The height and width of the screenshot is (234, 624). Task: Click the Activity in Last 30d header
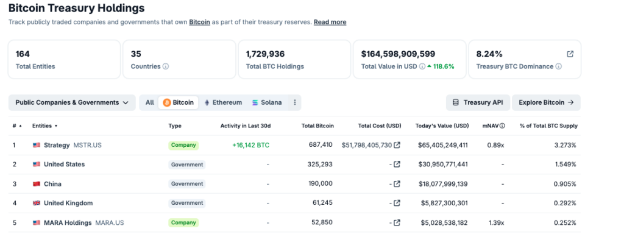(246, 126)
